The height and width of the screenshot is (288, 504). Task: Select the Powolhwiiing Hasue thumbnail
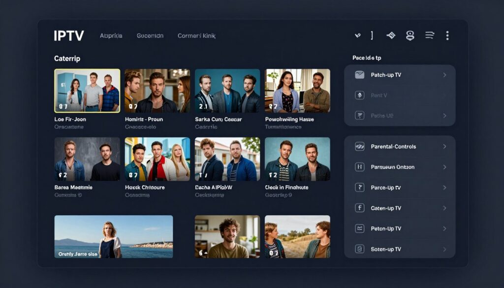click(x=297, y=91)
